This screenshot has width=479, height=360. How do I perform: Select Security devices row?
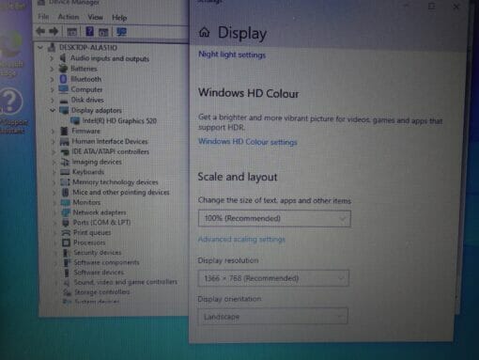(x=98, y=253)
